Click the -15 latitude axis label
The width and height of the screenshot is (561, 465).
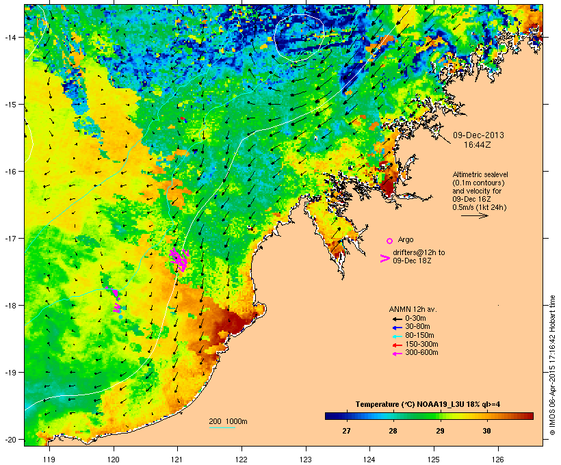[x=10, y=105]
